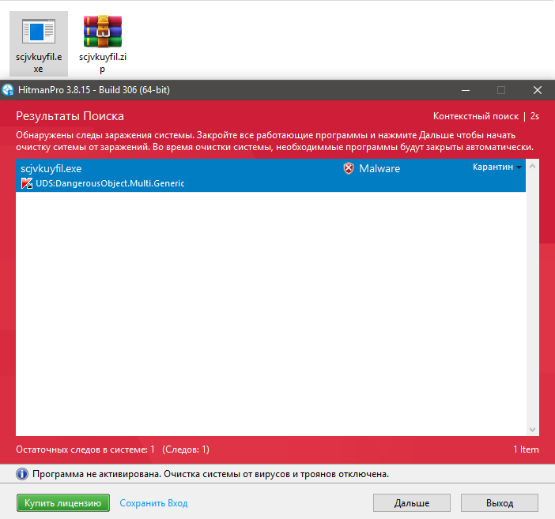The image size is (555, 519).
Task: Click the Дальше button
Action: click(x=412, y=502)
